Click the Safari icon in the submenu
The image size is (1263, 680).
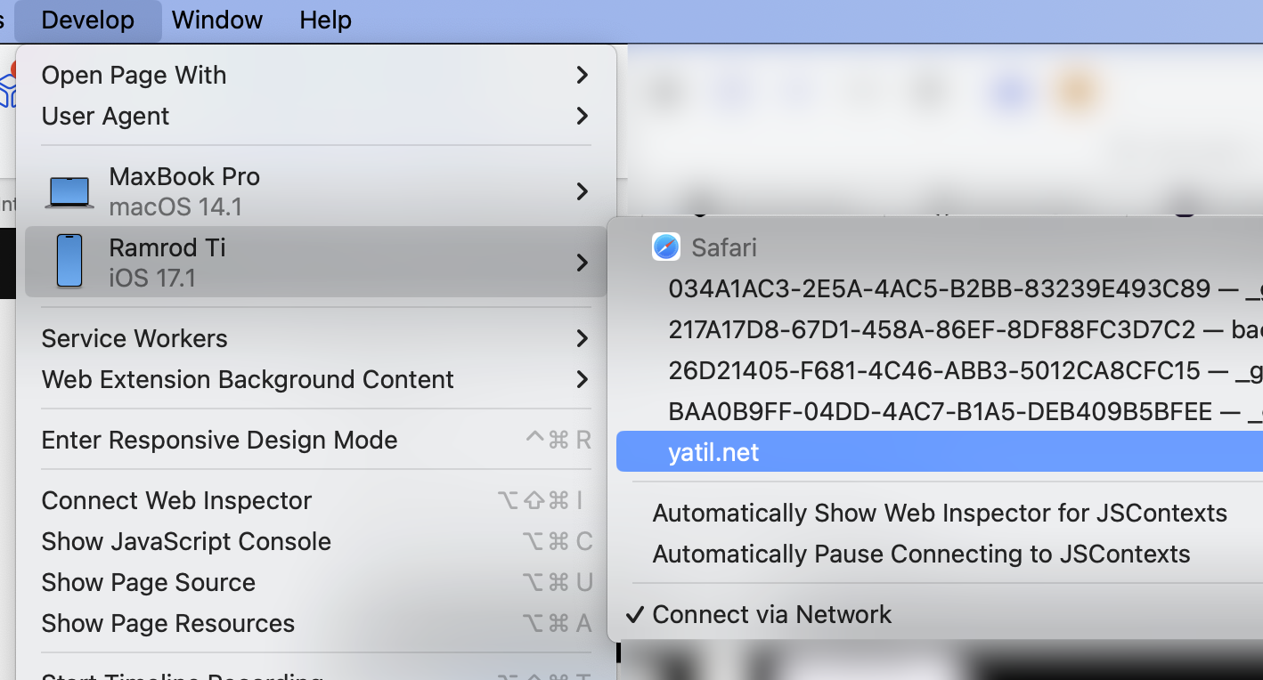(666, 247)
